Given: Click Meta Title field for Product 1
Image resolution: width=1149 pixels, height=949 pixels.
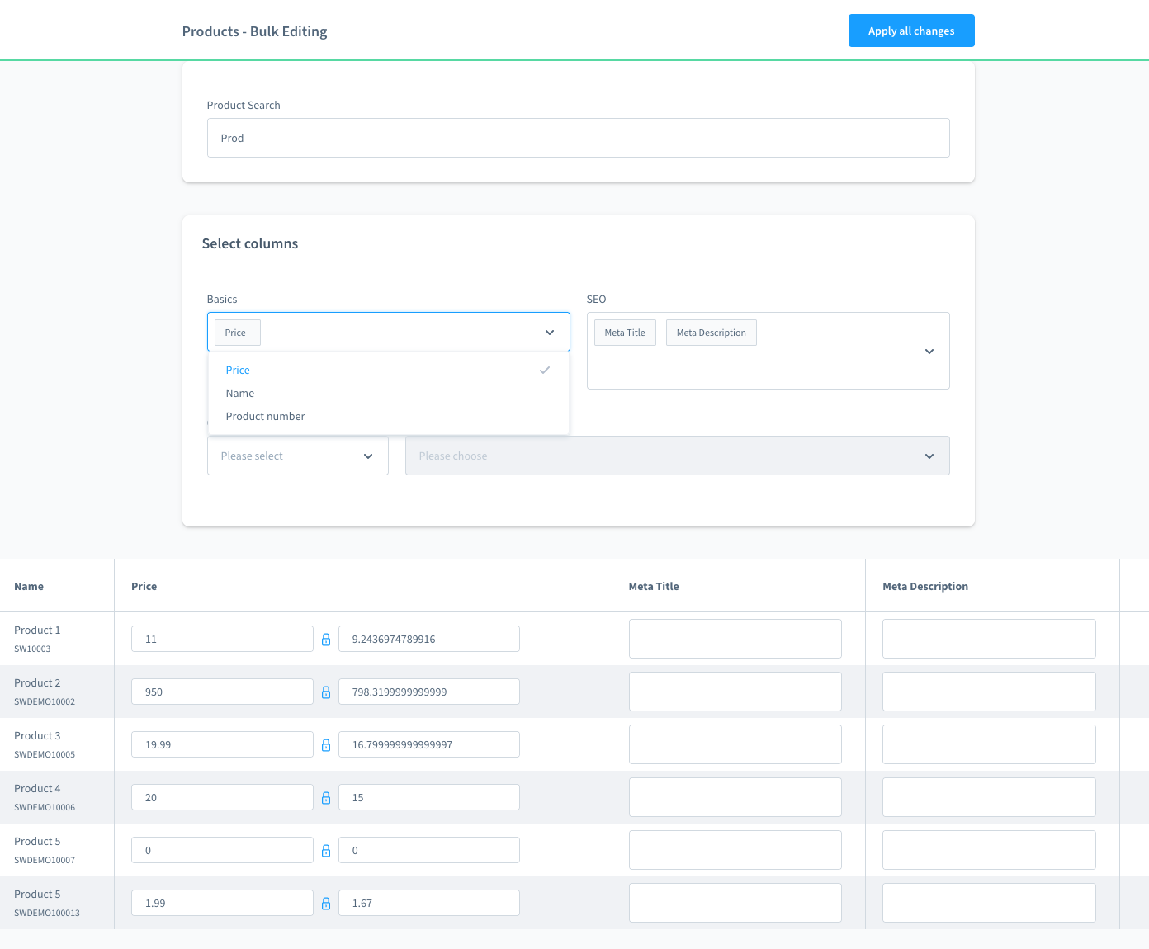Looking at the screenshot, I should point(735,640).
